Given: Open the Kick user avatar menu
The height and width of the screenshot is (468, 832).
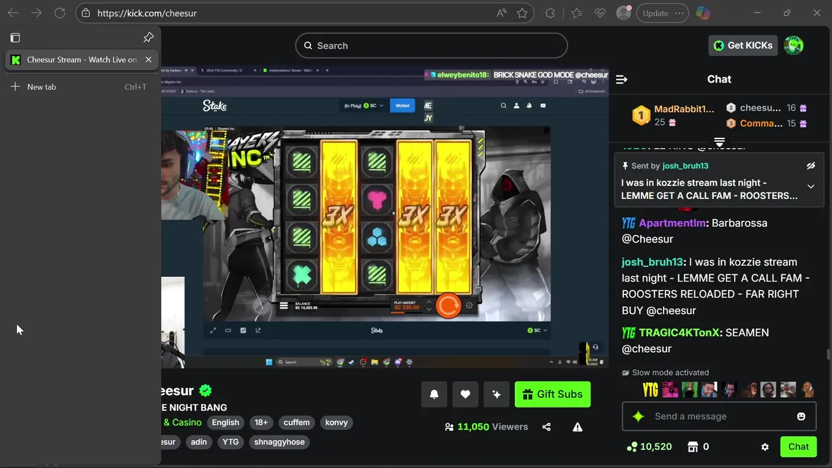Looking at the screenshot, I should point(794,45).
